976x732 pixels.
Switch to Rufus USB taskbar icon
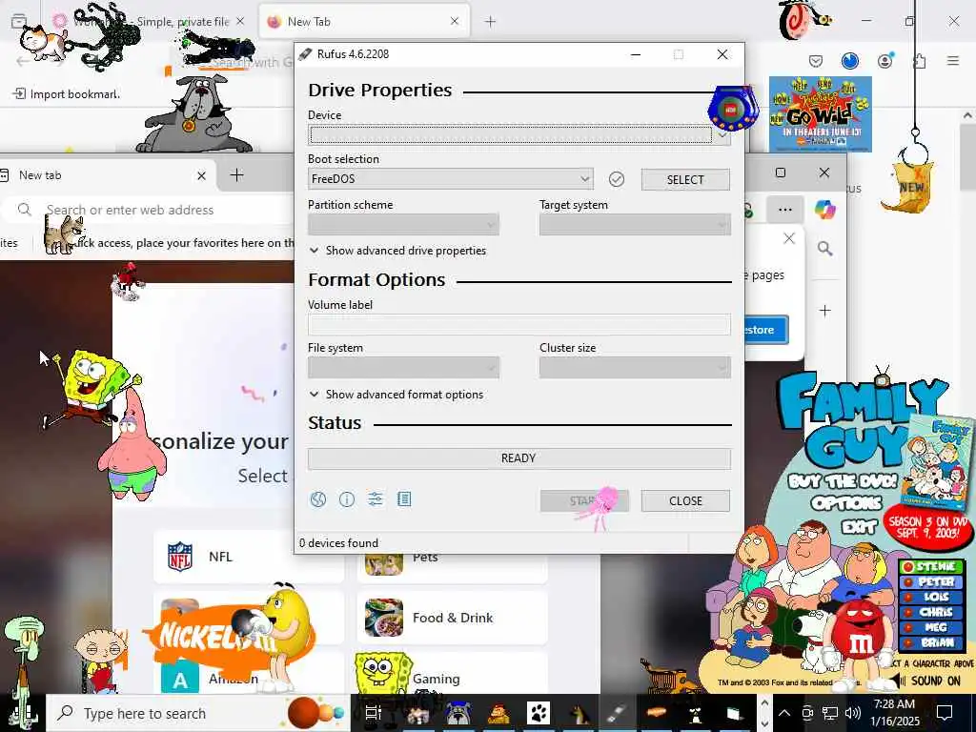[617, 713]
